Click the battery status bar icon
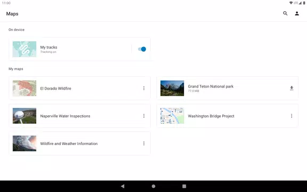The image size is (307, 192). click(x=304, y=3)
